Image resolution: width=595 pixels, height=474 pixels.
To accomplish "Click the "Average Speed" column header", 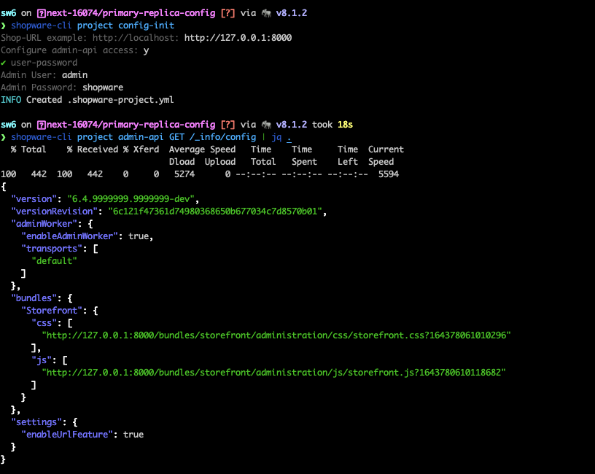I will point(202,149).
